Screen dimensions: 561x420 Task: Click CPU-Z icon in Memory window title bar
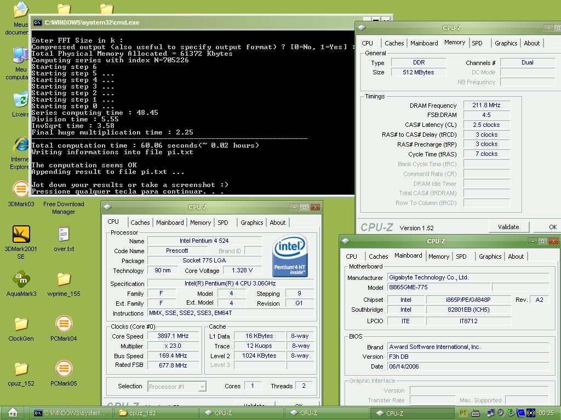(362, 27)
